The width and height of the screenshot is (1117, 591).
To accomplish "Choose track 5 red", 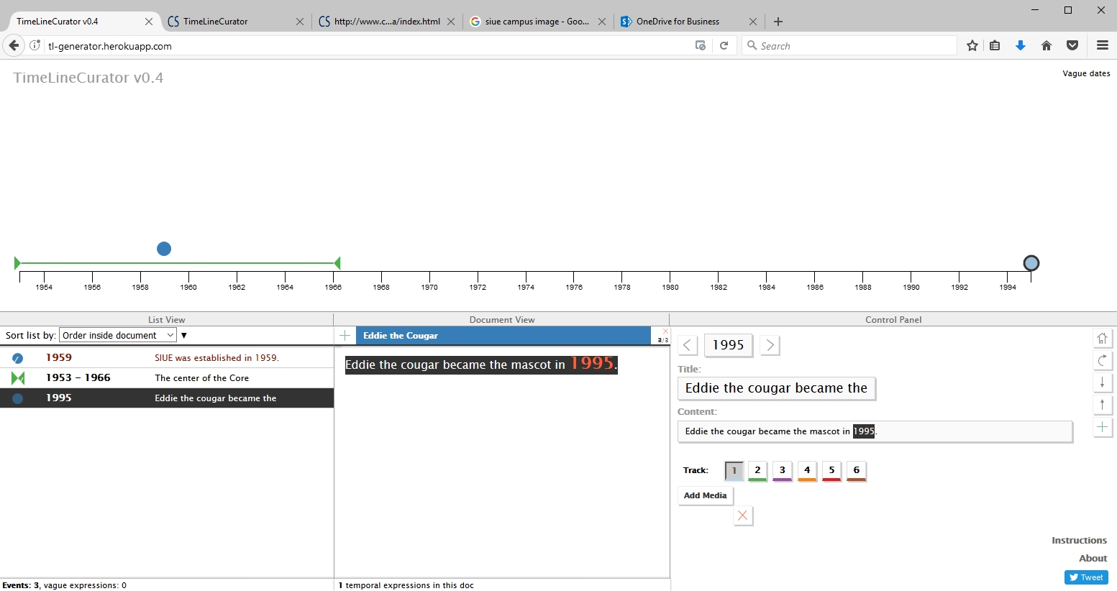I will [831, 471].
